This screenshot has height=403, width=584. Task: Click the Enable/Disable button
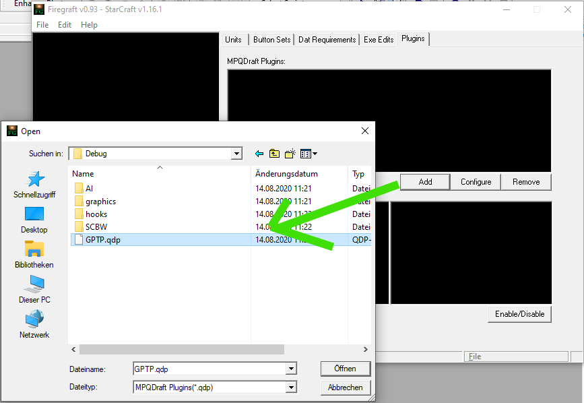[519, 314]
